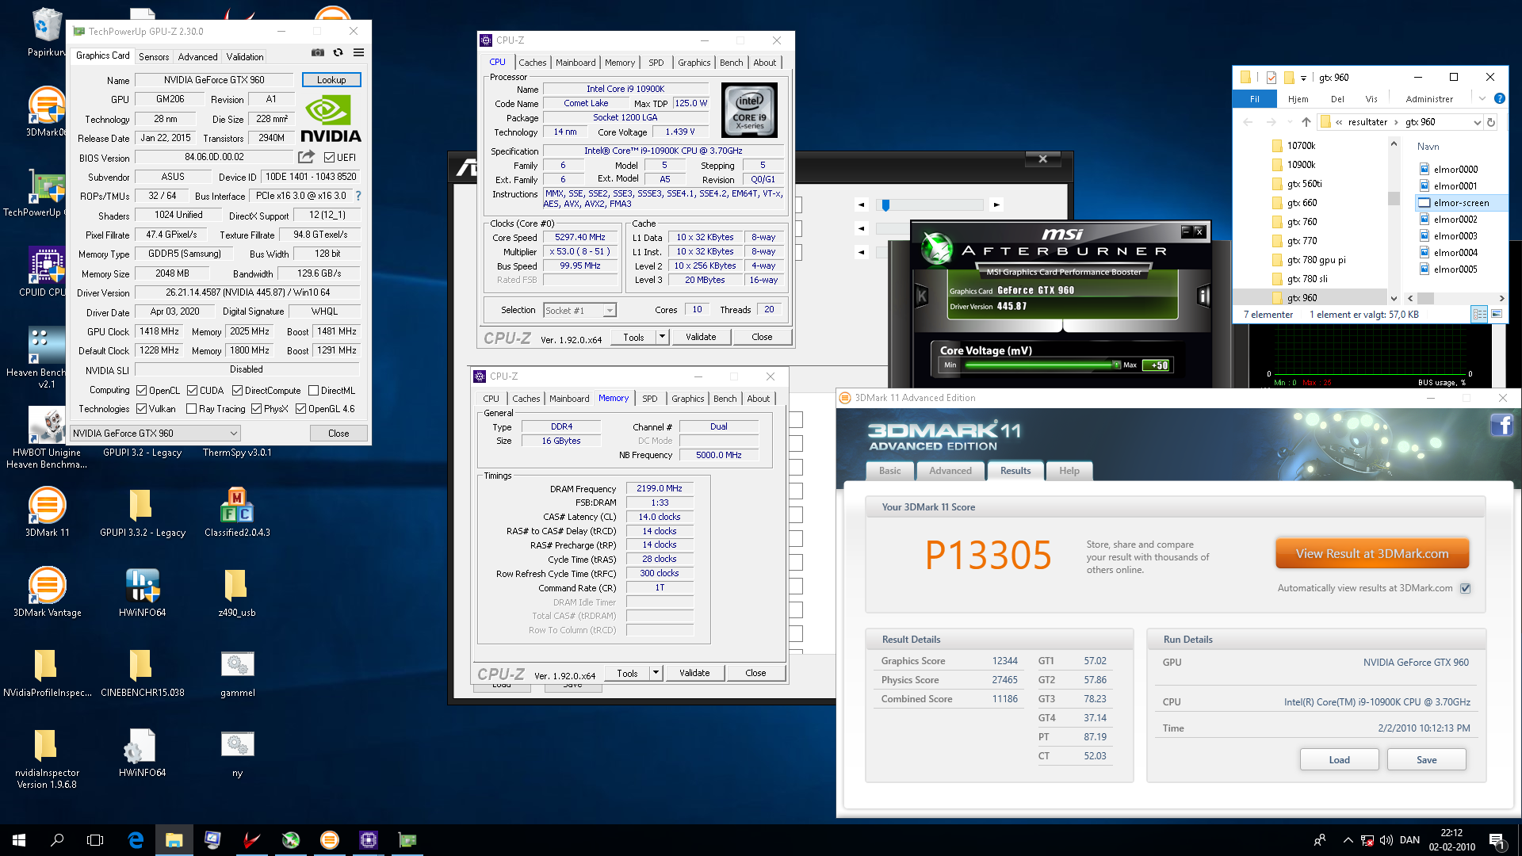Expand Explorer address bar dropdown
This screenshot has width=1522, height=856.
click(x=1477, y=122)
